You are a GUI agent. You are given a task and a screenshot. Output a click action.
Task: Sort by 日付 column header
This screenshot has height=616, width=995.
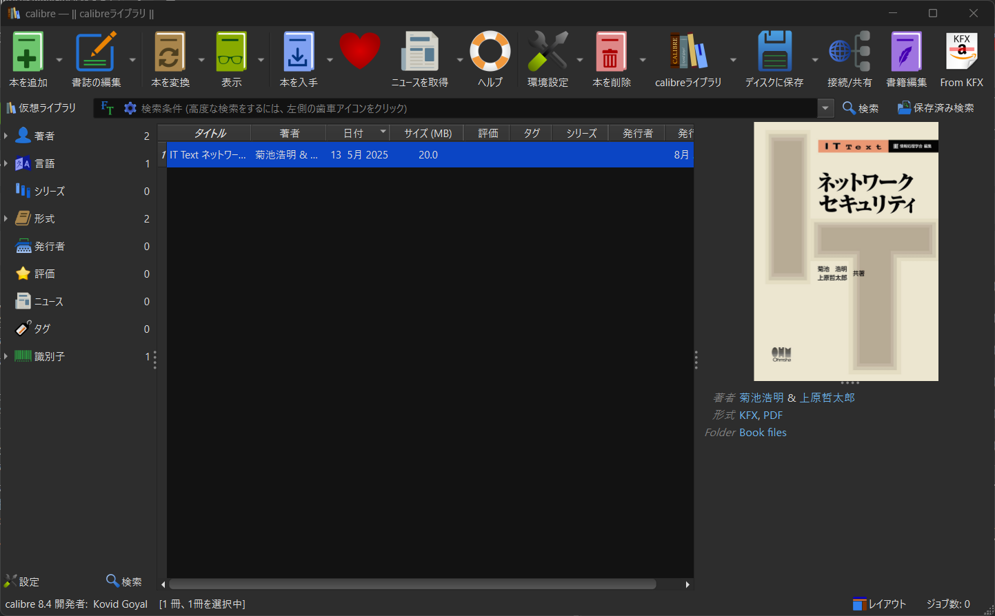358,133
